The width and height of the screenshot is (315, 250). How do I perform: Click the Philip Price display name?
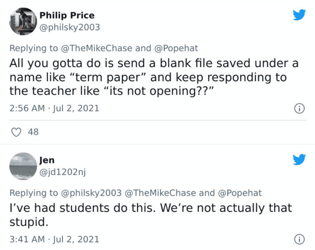pos(67,15)
